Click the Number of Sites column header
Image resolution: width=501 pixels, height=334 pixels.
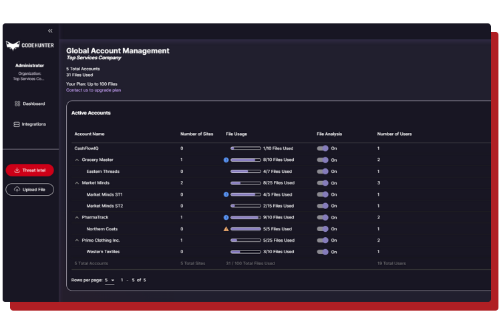[196, 134]
